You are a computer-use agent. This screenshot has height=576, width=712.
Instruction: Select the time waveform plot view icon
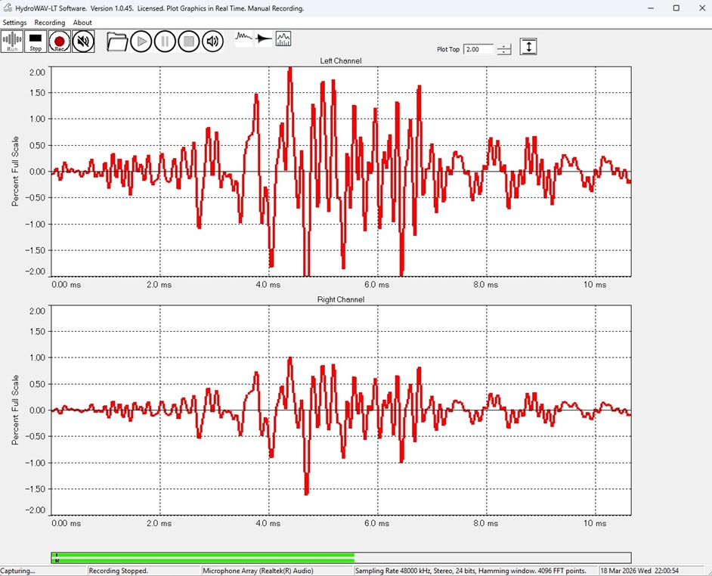pyautogui.click(x=243, y=38)
